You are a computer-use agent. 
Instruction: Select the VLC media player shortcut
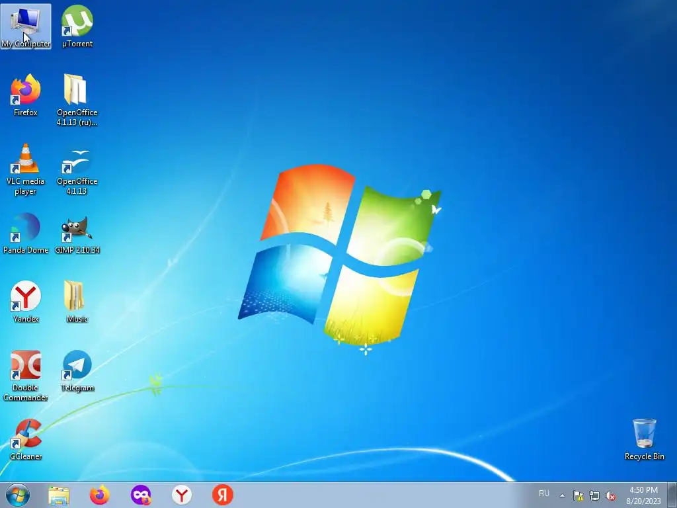[x=26, y=169]
